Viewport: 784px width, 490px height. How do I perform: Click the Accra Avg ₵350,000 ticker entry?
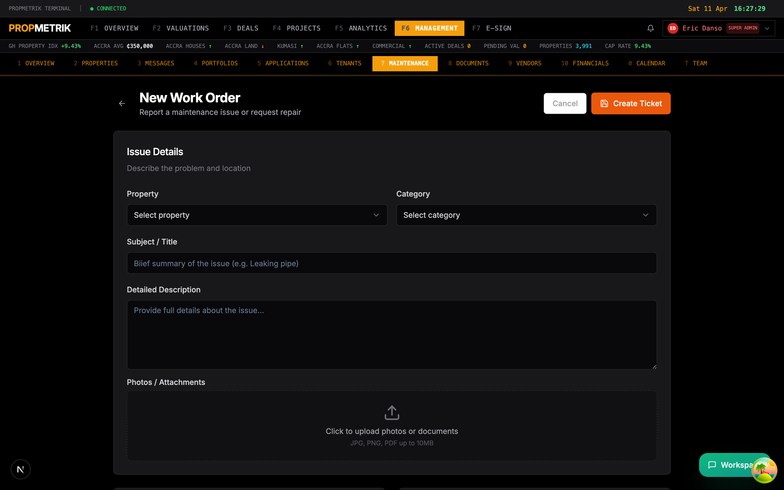[123, 46]
